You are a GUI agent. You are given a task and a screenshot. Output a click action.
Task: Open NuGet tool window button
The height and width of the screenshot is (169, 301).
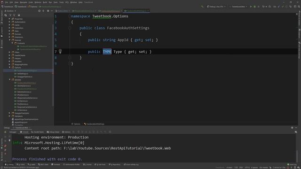coord(87,165)
